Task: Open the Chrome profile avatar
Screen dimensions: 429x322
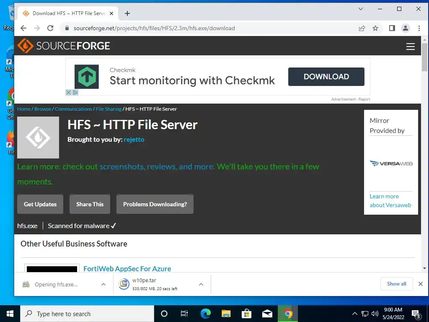Action: 405,28
